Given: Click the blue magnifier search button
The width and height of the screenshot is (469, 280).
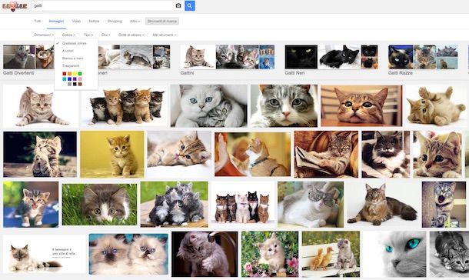Looking at the screenshot, I should click(x=190, y=5).
